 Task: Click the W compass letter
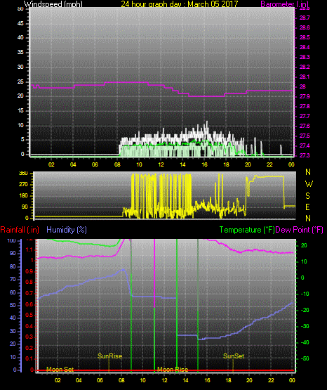coord(309,184)
